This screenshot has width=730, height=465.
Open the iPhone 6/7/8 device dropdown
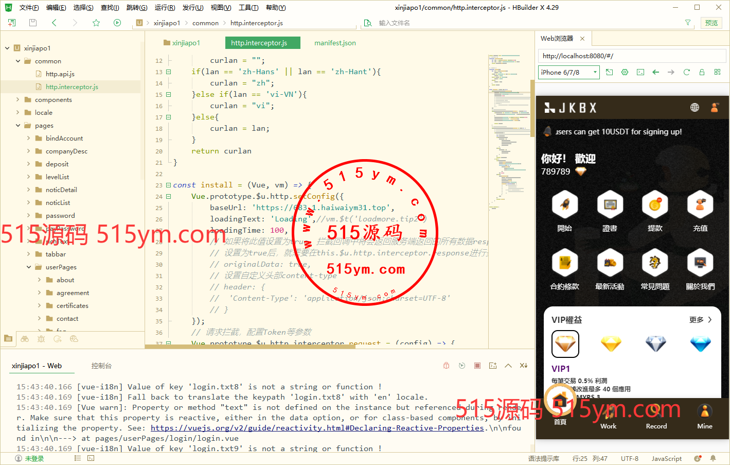click(x=569, y=72)
